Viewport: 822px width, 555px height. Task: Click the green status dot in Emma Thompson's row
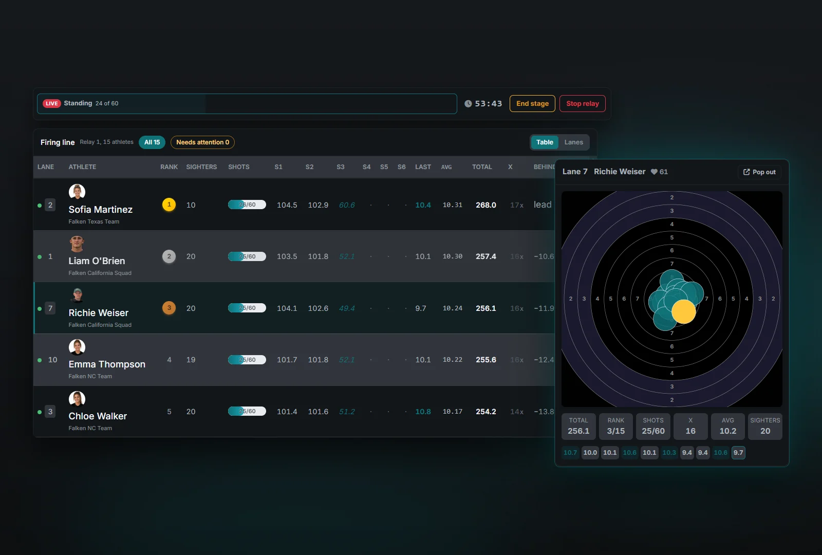40,360
